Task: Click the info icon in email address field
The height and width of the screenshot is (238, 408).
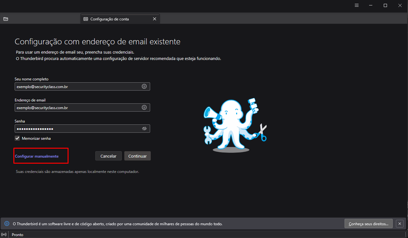Action: point(144,108)
